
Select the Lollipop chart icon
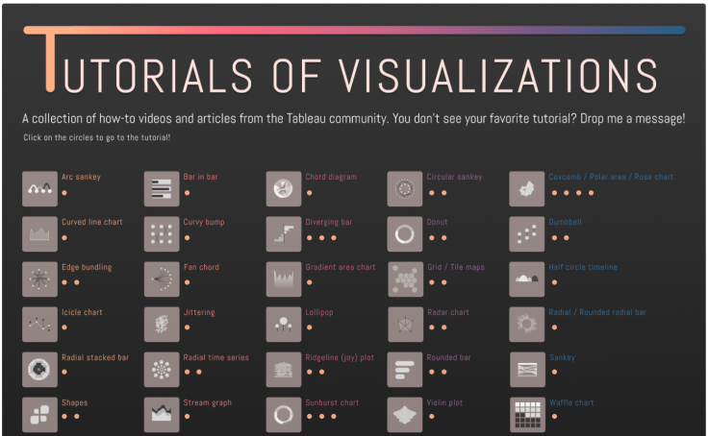click(284, 325)
